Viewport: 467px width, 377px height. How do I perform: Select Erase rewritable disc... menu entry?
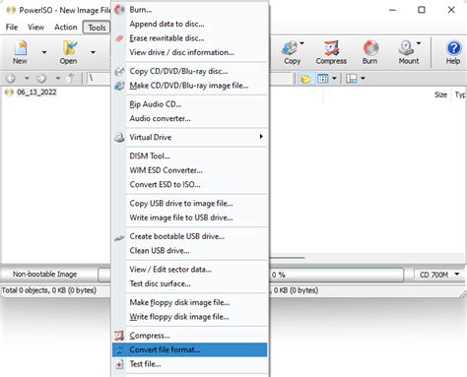[190, 38]
